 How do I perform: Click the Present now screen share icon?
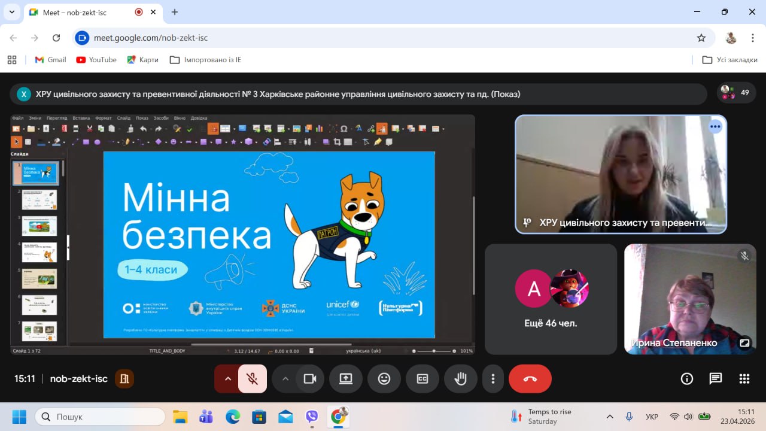pyautogui.click(x=346, y=378)
